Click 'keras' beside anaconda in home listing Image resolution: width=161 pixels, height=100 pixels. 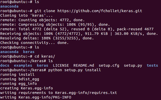coord(29,52)
